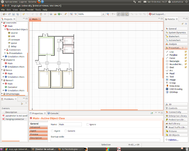Check the Agent checkbox
The image size is (189, 151).
[x=52, y=131]
